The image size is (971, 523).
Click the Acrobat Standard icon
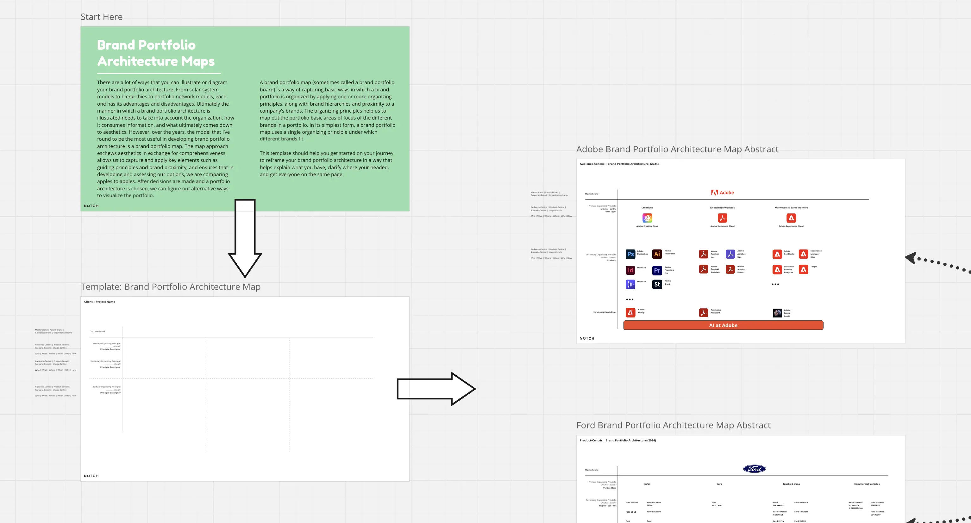[703, 269]
